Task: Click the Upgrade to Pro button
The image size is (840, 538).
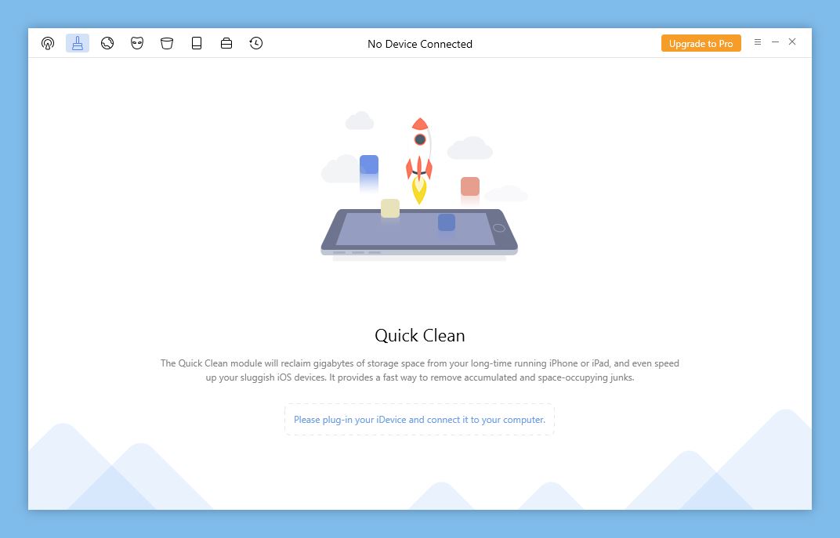Action: [x=701, y=44]
